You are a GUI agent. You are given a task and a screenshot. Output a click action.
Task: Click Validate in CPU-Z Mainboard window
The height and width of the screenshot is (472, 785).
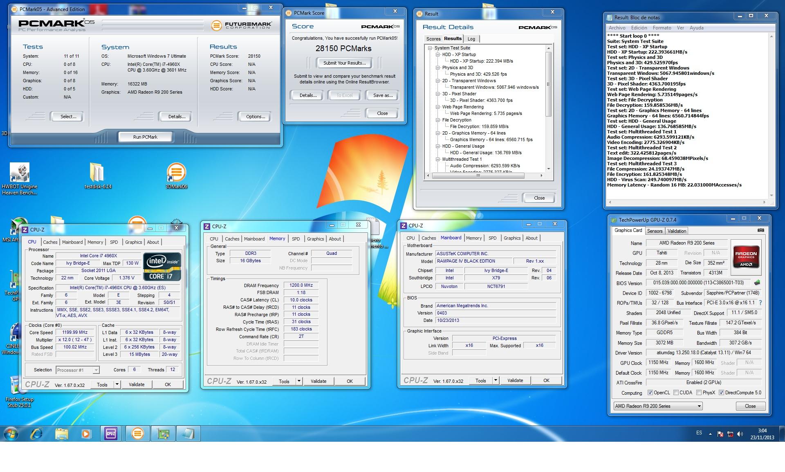point(515,380)
